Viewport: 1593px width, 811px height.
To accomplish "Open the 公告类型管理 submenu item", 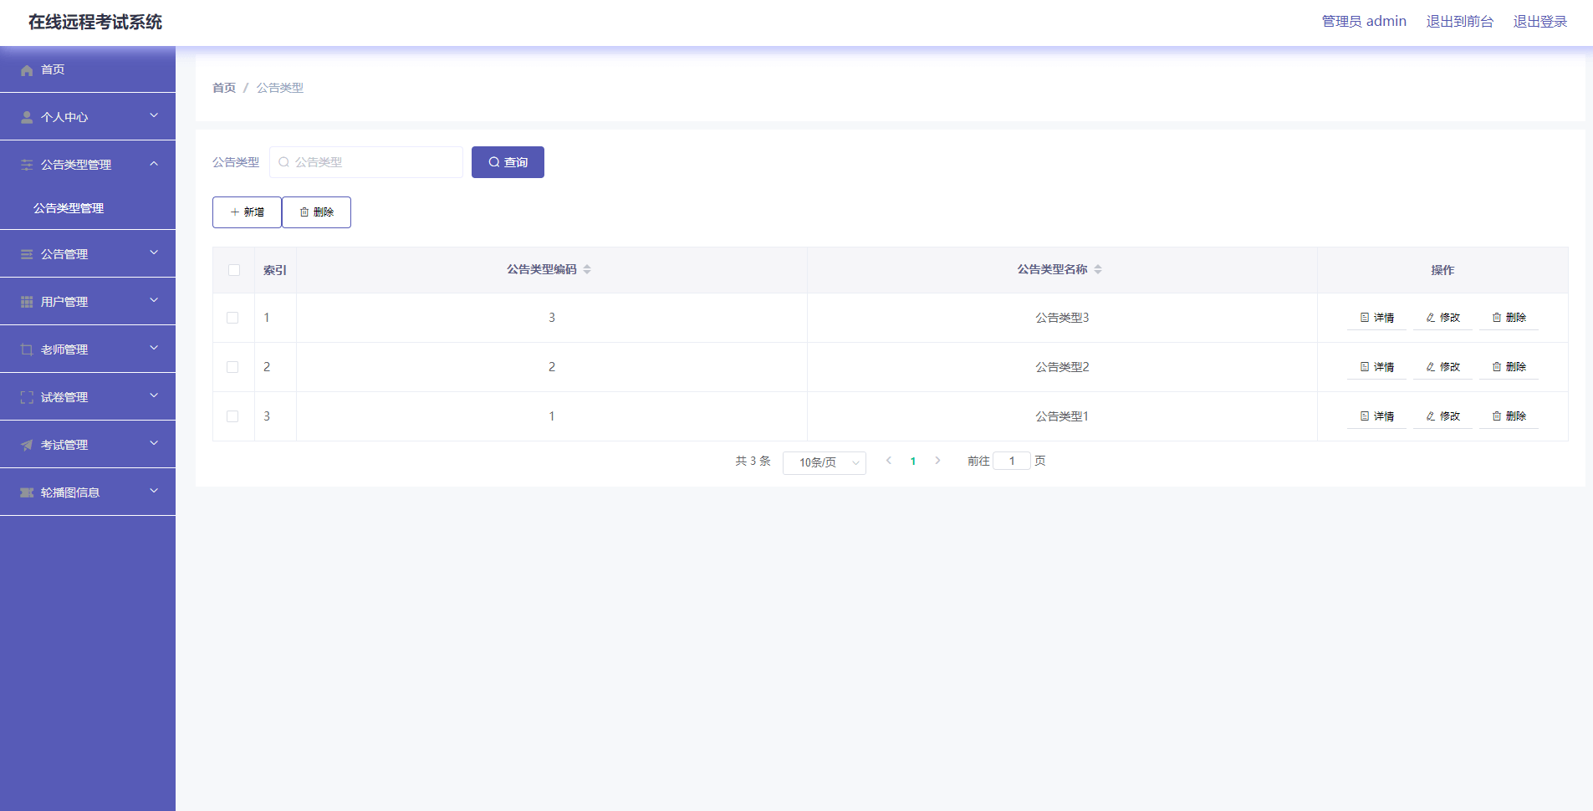I will pos(69,208).
